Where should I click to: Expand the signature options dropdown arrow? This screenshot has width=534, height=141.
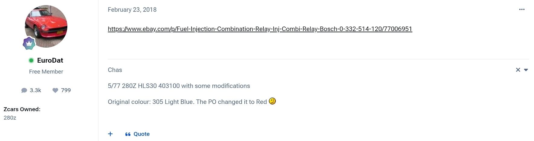pos(526,70)
